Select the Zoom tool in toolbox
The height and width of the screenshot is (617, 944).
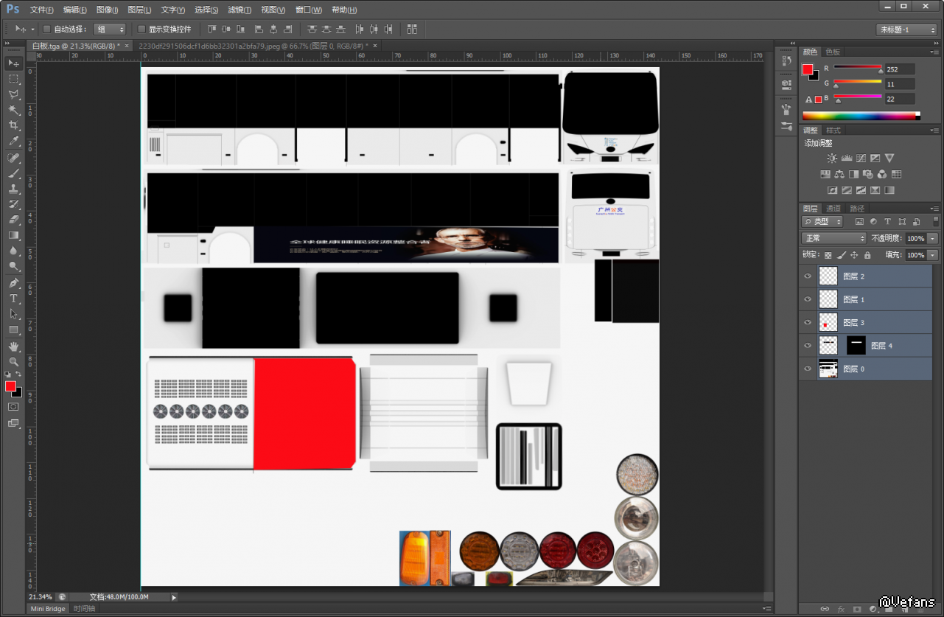pos(13,361)
